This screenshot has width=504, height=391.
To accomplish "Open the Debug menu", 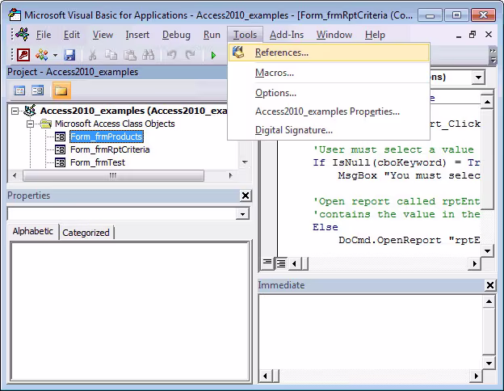I will click(x=176, y=35).
